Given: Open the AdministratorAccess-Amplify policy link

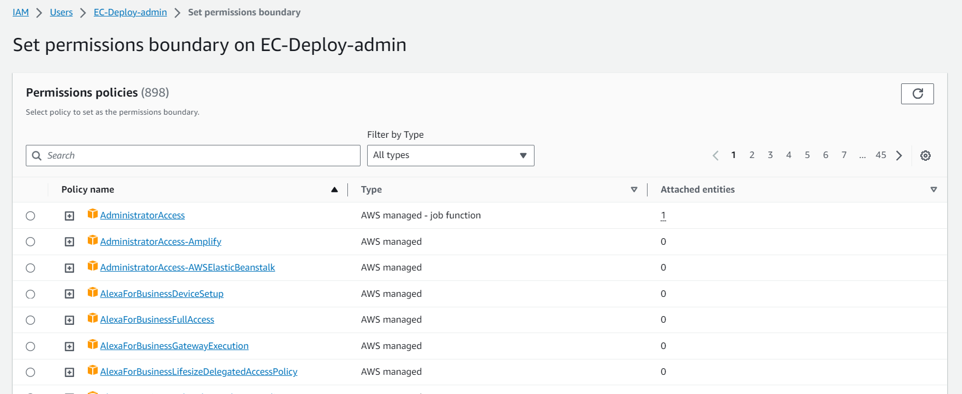Looking at the screenshot, I should pos(161,241).
